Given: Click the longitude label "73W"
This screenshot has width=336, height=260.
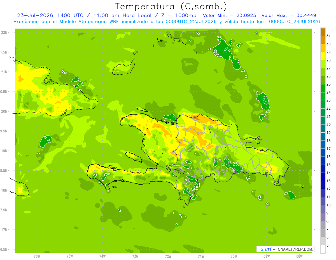Looking at the screenshot, I should 135,256.
